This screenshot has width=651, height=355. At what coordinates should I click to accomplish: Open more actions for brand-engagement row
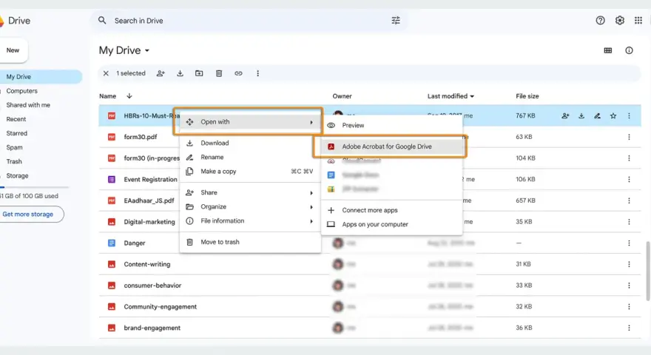pos(629,328)
